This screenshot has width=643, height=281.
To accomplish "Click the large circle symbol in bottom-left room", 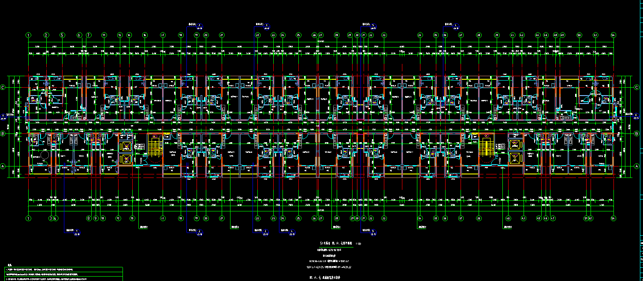I will pos(44,156).
